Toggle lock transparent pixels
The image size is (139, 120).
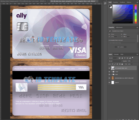click(x=113, y=64)
